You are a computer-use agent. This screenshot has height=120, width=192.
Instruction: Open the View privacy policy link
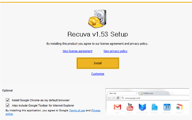click(115, 51)
